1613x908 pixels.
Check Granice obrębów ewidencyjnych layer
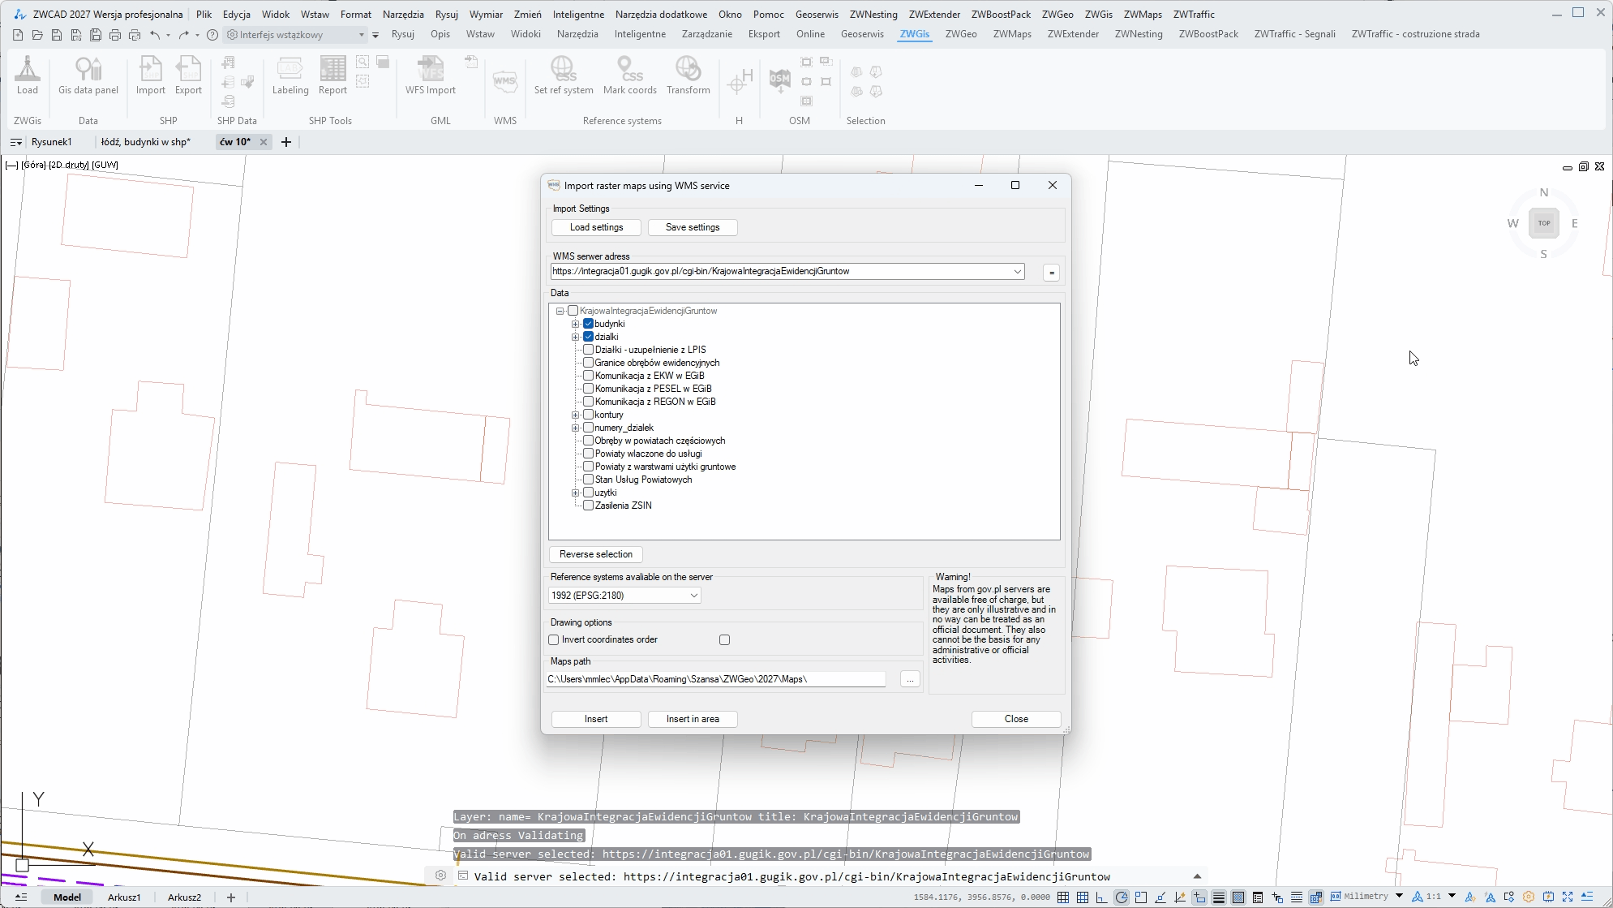(589, 363)
